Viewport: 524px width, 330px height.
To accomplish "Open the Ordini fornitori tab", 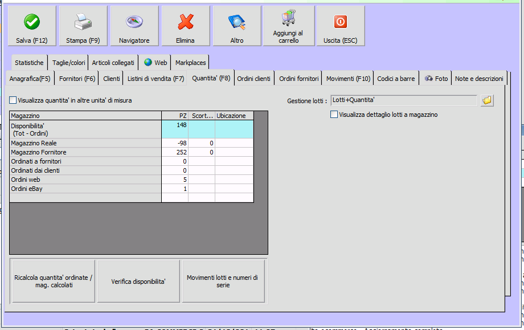I will (x=299, y=79).
